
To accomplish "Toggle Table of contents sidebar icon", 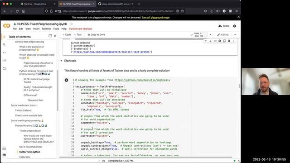I will [x=4, y=37].
